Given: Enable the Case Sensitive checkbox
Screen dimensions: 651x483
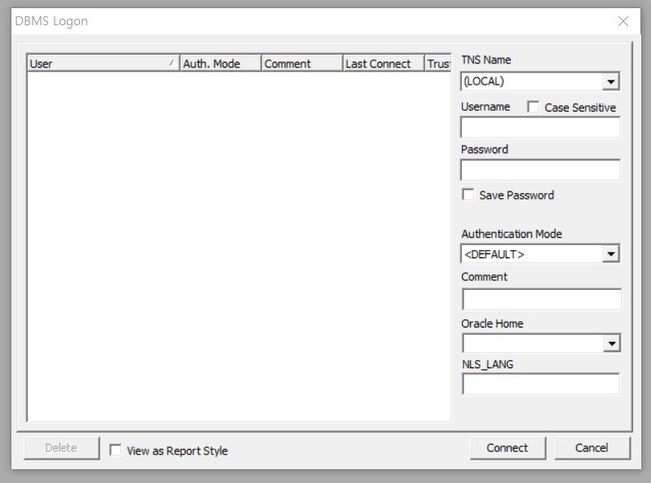Looking at the screenshot, I should pyautogui.click(x=534, y=107).
